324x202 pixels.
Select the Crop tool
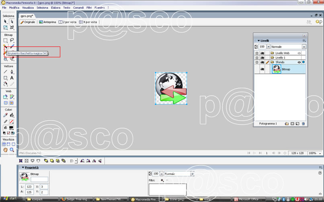12,27
